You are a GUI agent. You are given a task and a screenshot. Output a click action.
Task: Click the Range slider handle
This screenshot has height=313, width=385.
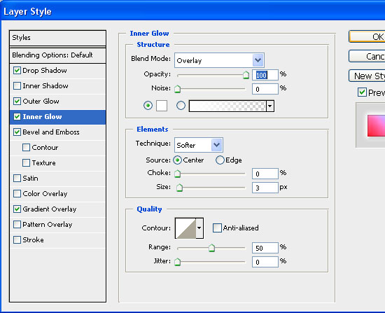pyautogui.click(x=211, y=248)
